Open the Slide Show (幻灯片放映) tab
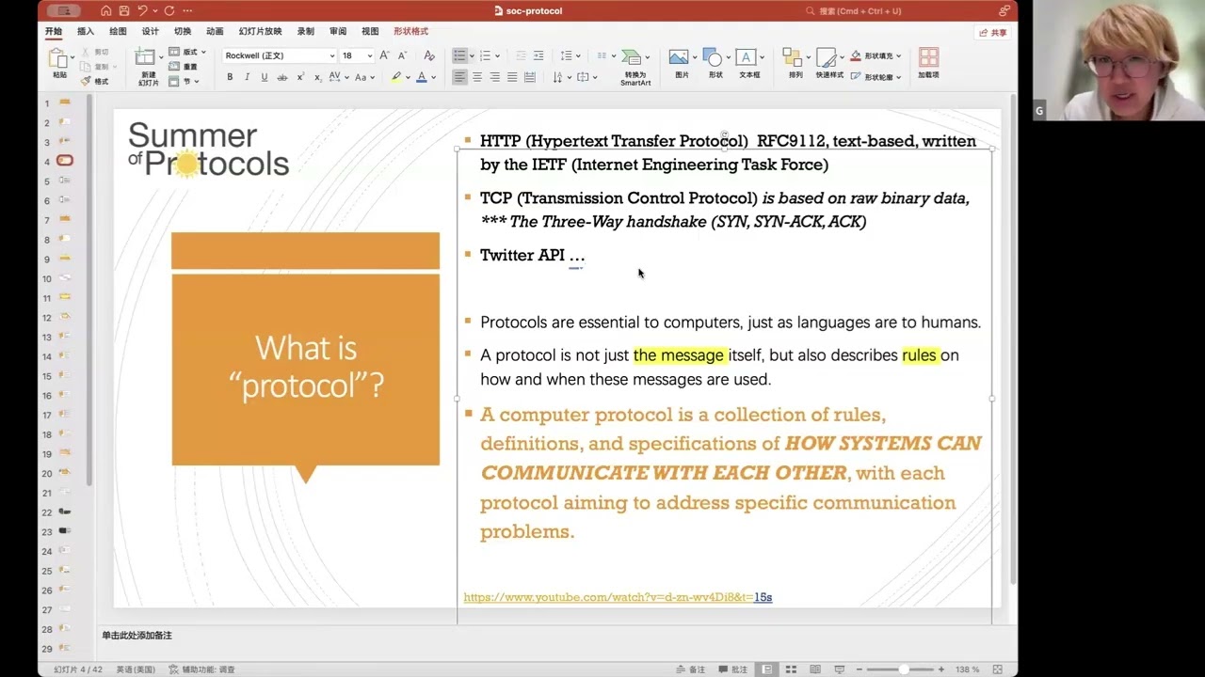Image resolution: width=1205 pixels, height=677 pixels. point(260,31)
